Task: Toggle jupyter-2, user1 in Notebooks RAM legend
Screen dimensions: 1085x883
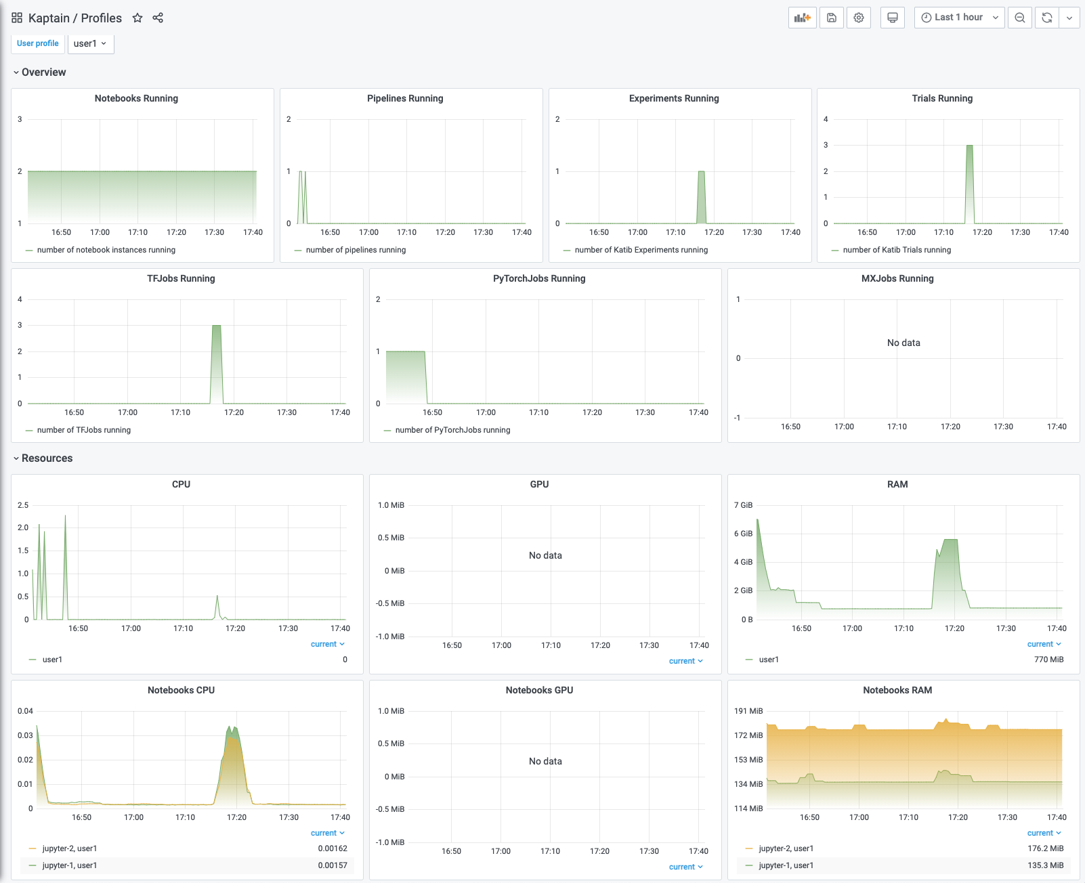Action: click(786, 848)
